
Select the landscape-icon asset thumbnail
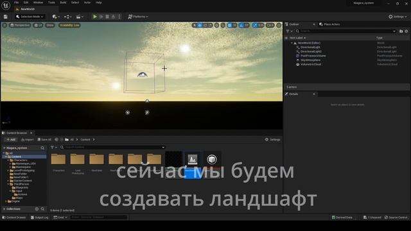(x=193, y=160)
